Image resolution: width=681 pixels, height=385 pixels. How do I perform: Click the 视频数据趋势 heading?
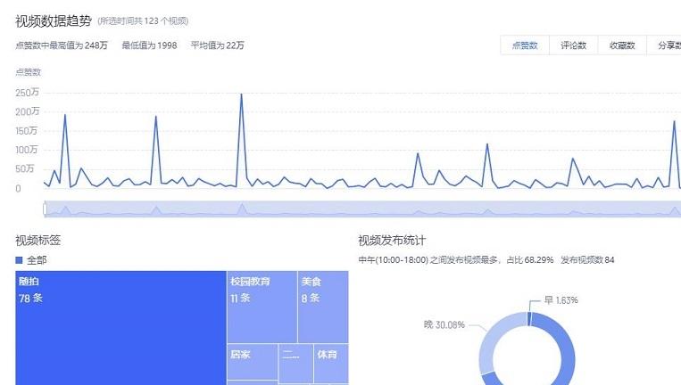tap(54, 20)
